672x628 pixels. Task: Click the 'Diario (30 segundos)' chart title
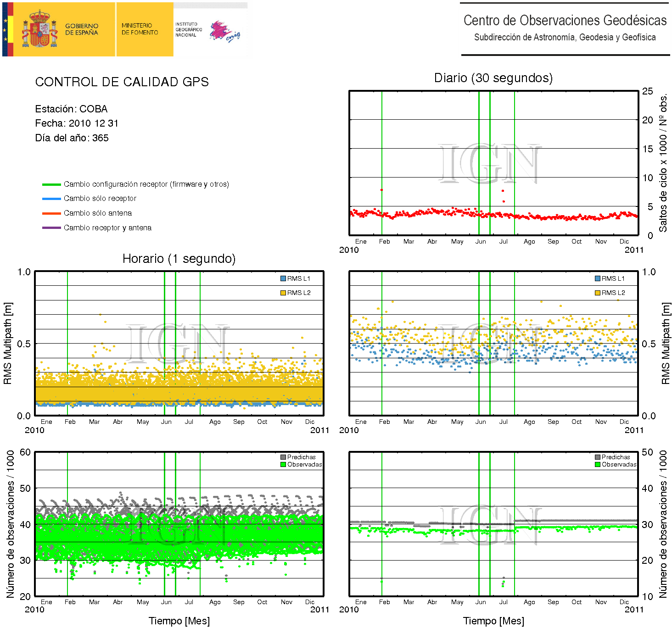point(493,78)
